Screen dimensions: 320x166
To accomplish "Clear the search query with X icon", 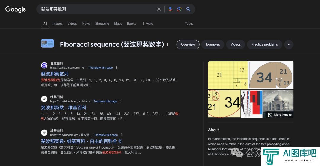I will tap(159, 9).
